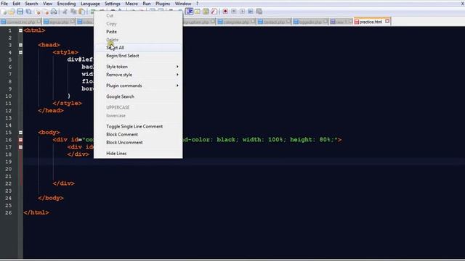Screen dimensions: 465x261
Task: Open the Search menu
Action: coord(31,4)
